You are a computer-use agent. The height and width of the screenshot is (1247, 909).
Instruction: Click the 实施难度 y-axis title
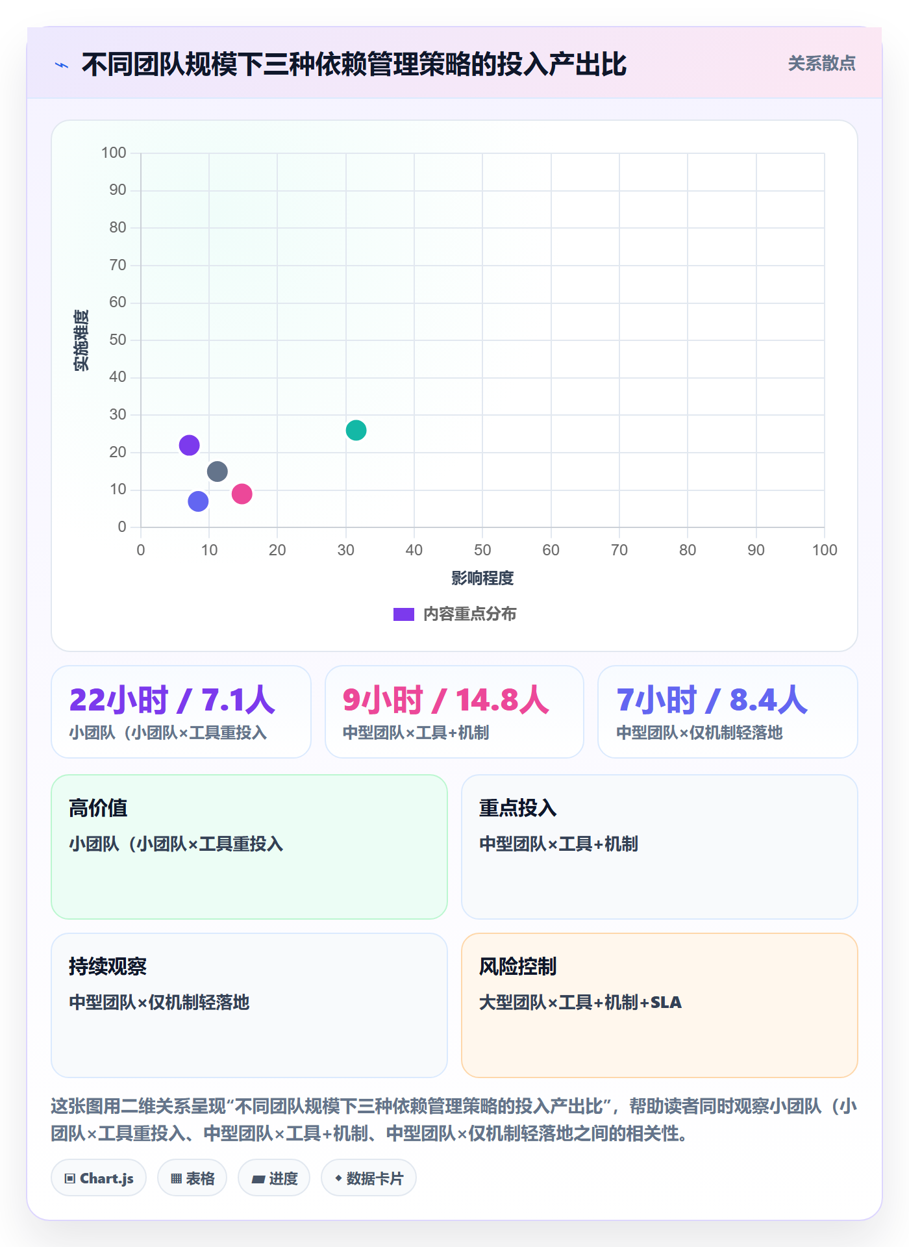tap(81, 340)
